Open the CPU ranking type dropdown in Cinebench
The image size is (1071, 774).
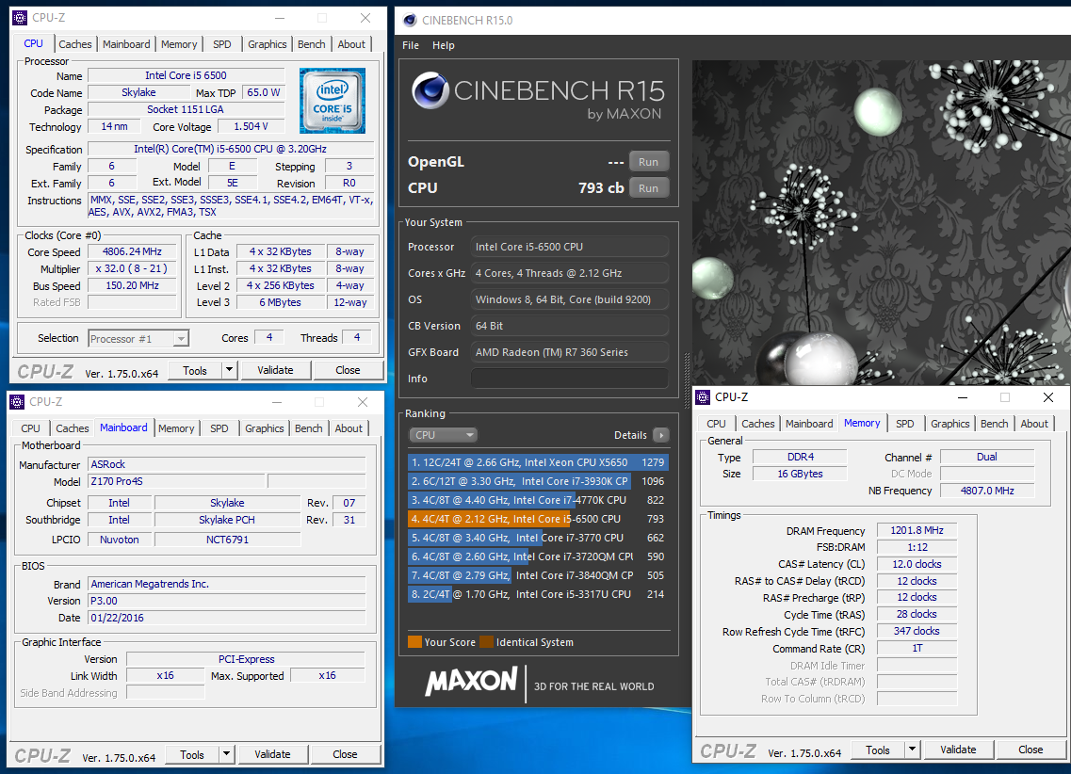444,435
